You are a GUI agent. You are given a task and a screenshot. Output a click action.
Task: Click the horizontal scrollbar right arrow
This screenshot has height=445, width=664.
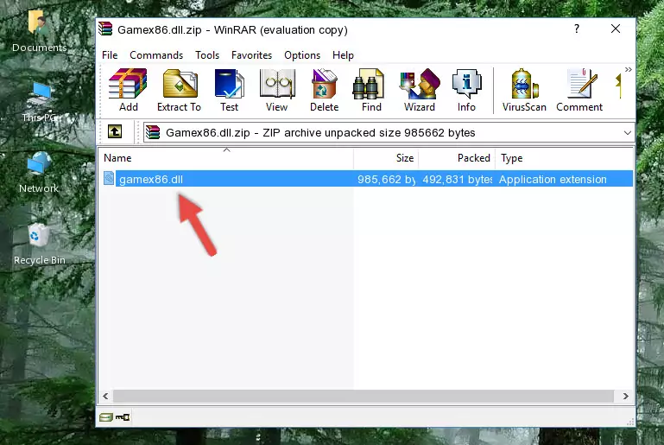tap(625, 396)
